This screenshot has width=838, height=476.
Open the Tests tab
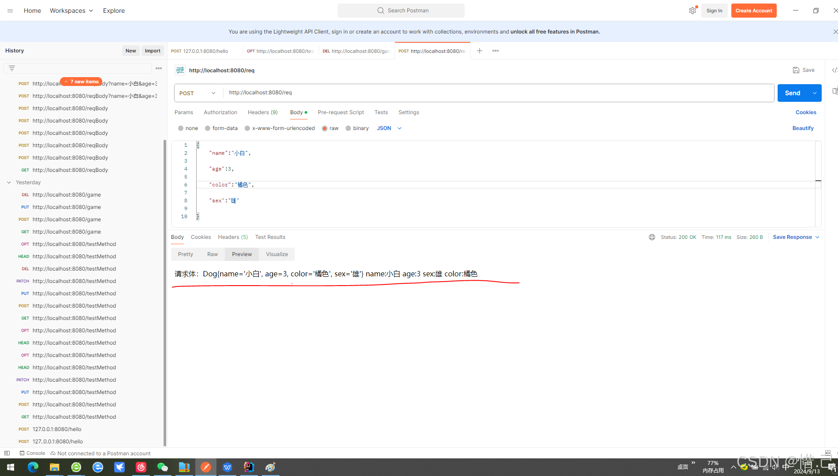[381, 112]
